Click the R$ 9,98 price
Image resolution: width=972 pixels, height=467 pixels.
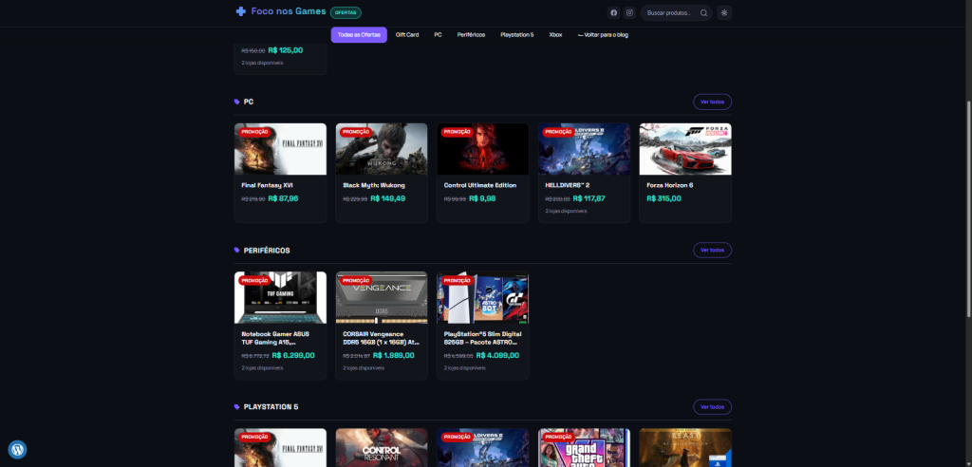tap(482, 198)
